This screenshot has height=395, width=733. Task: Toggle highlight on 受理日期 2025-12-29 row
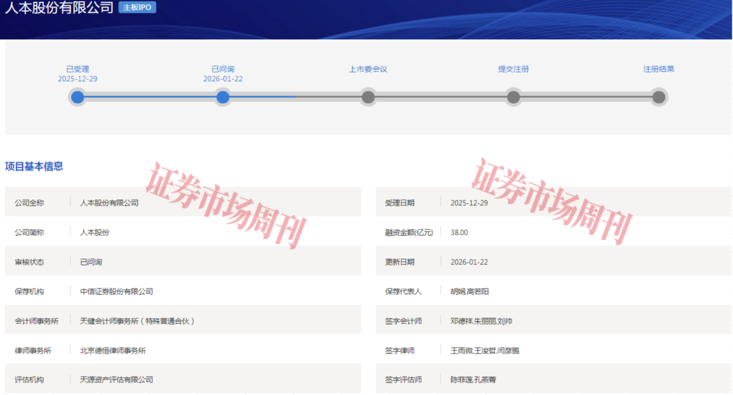coord(550,202)
